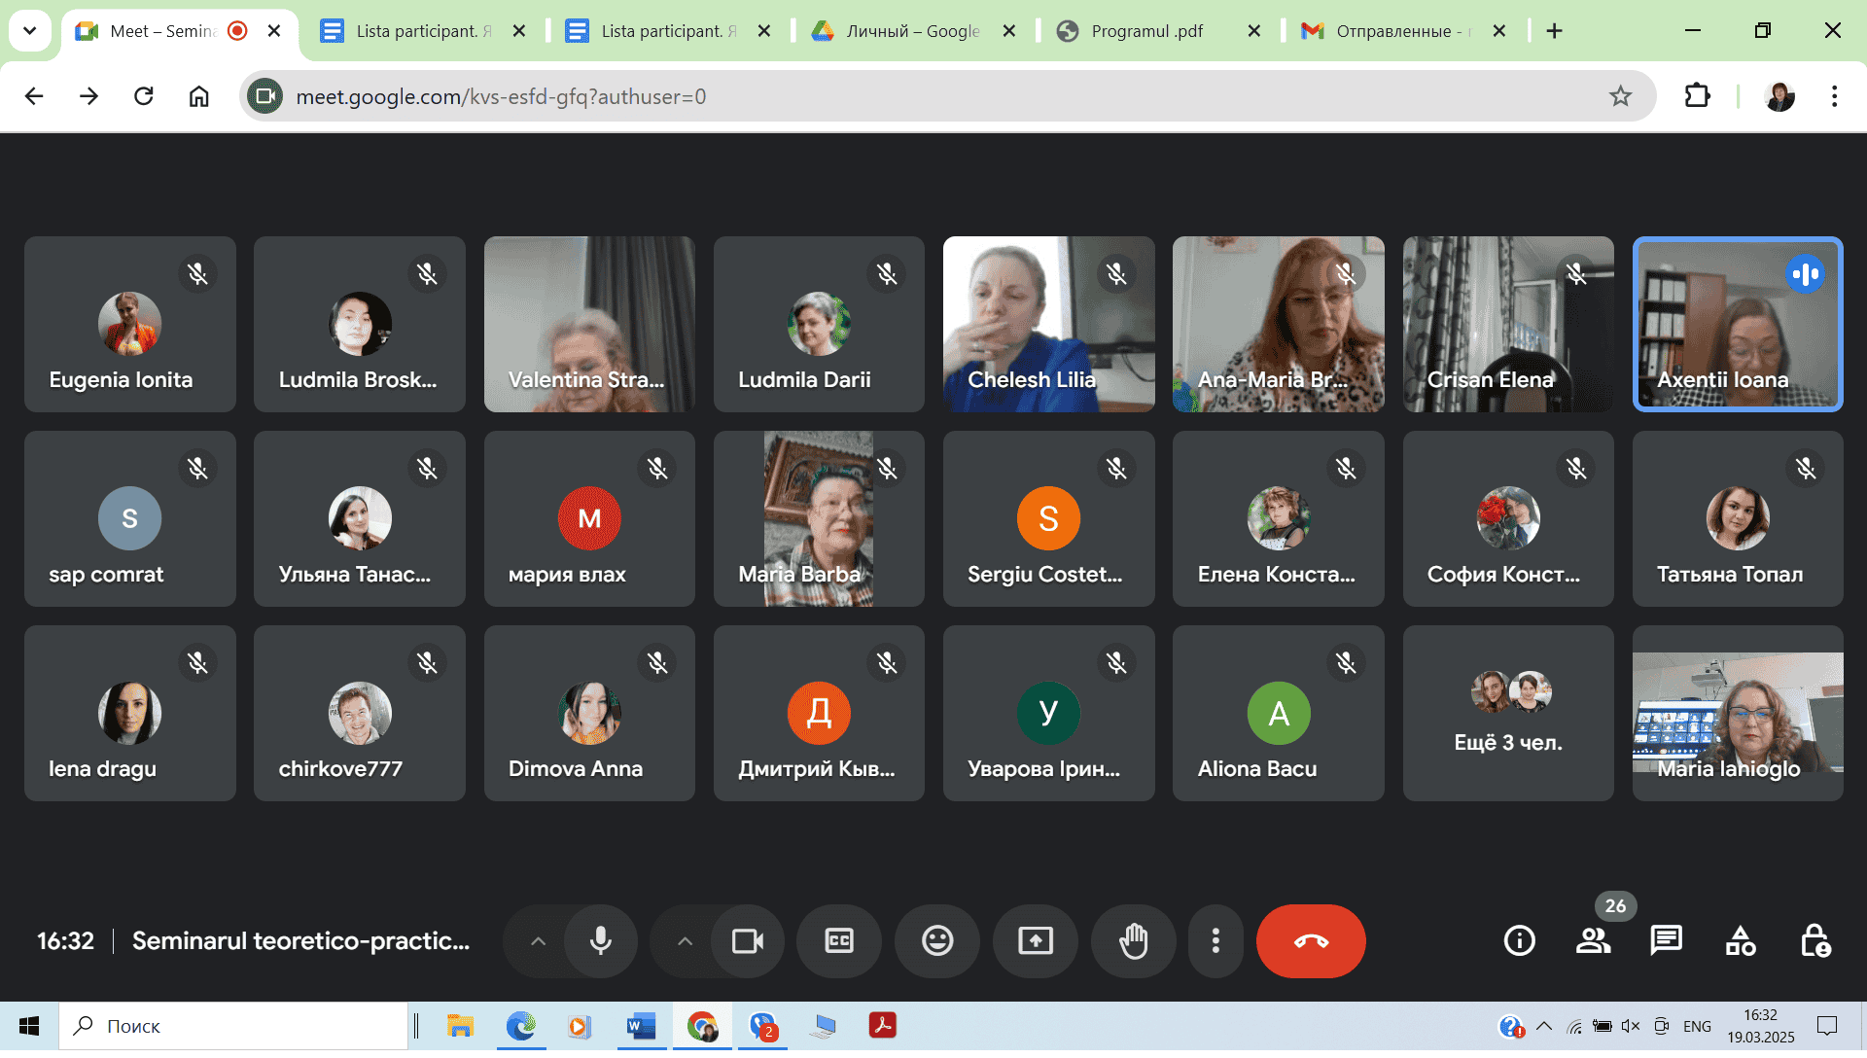
Task: Toggle the camera on or off
Action: (x=747, y=941)
